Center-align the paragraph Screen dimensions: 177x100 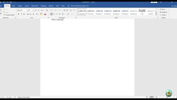pos(54,14)
